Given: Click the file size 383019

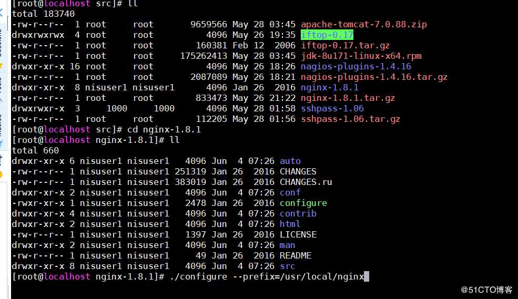Looking at the screenshot, I should tap(190, 182).
